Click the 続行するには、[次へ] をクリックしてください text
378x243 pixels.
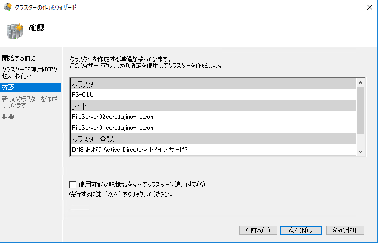pos(121,195)
